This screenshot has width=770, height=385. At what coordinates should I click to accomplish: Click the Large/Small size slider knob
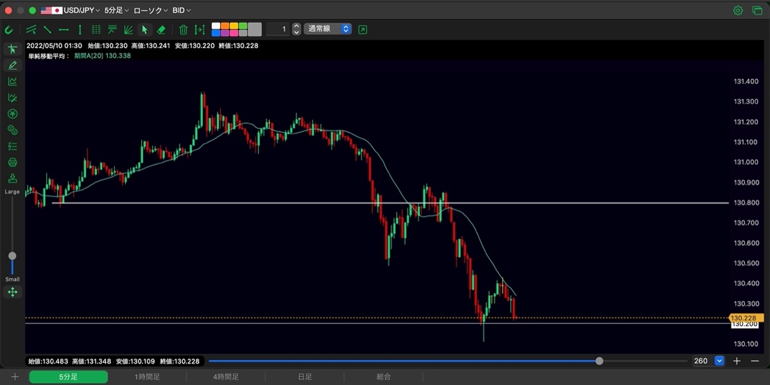pyautogui.click(x=12, y=256)
